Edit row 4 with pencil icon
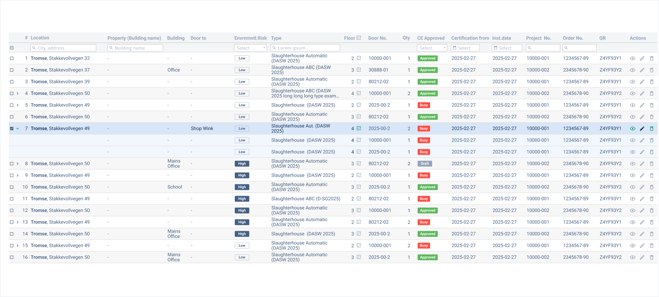 (x=642, y=93)
